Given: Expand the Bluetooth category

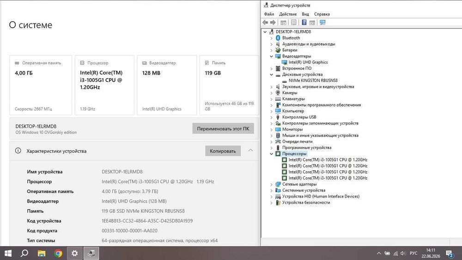Looking at the screenshot, I should [x=271, y=38].
